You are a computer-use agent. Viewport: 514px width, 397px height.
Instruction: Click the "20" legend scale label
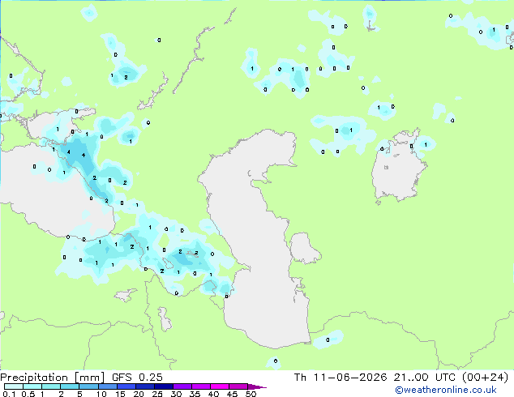(139, 394)
